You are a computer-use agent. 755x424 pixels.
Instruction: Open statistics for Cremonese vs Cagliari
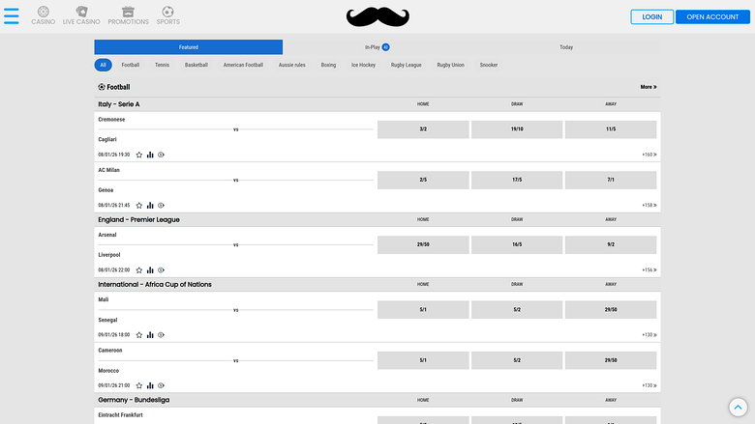(x=150, y=155)
